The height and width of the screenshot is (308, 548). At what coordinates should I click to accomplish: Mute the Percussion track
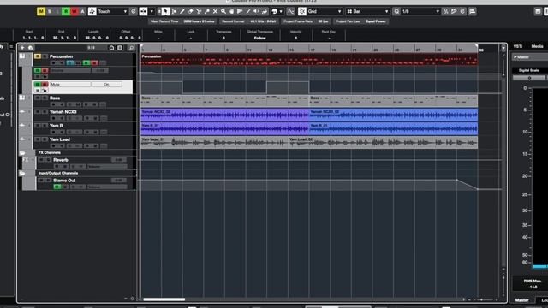[x=38, y=56]
